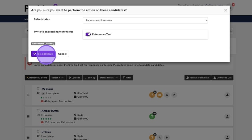252x140 pixels.
Task: Click the Filter funnel button
Action: click(x=127, y=78)
